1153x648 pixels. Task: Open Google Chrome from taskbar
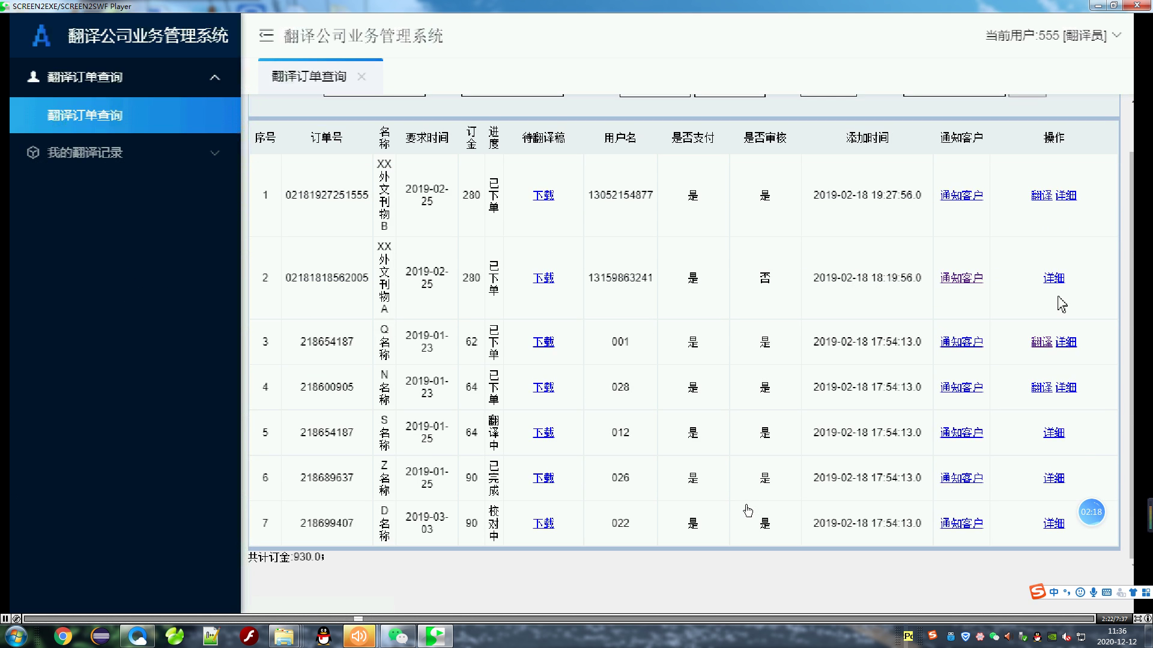[63, 636]
